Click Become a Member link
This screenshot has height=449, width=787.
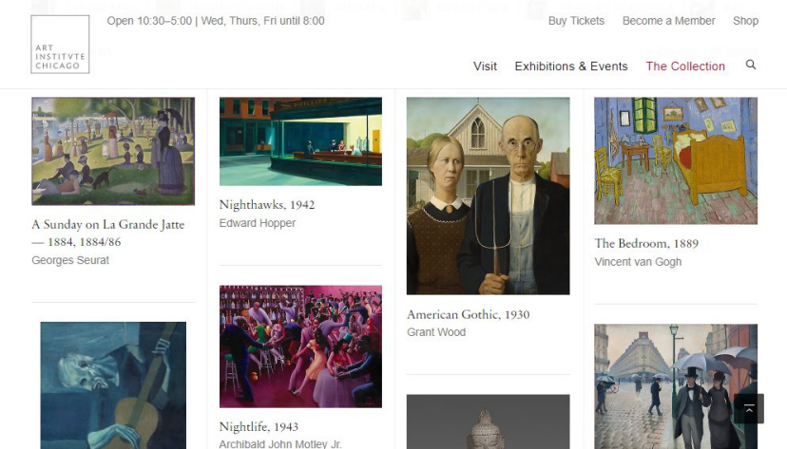click(x=668, y=21)
